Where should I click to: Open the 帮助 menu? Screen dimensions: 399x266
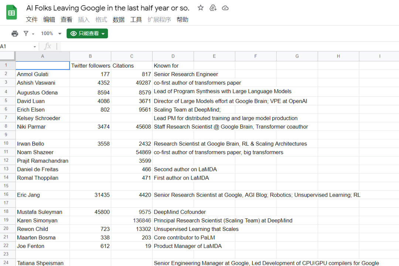point(183,20)
